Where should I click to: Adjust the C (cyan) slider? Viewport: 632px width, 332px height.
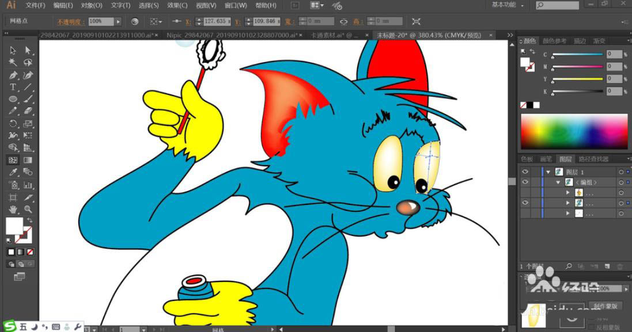point(578,54)
